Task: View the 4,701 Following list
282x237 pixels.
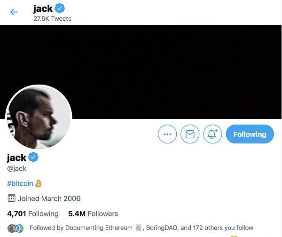Action: [x=33, y=214]
